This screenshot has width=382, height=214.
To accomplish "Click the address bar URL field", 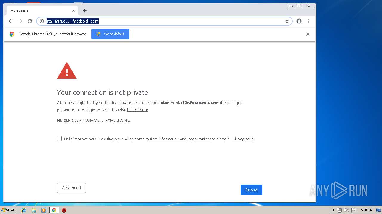I will [164, 21].
